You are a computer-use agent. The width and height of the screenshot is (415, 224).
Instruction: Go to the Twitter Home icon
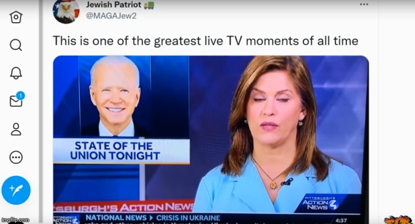(16, 17)
